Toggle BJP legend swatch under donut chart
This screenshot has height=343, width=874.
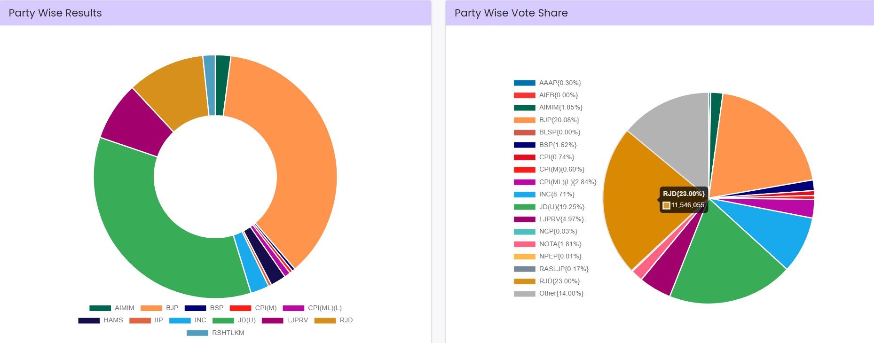click(x=151, y=308)
